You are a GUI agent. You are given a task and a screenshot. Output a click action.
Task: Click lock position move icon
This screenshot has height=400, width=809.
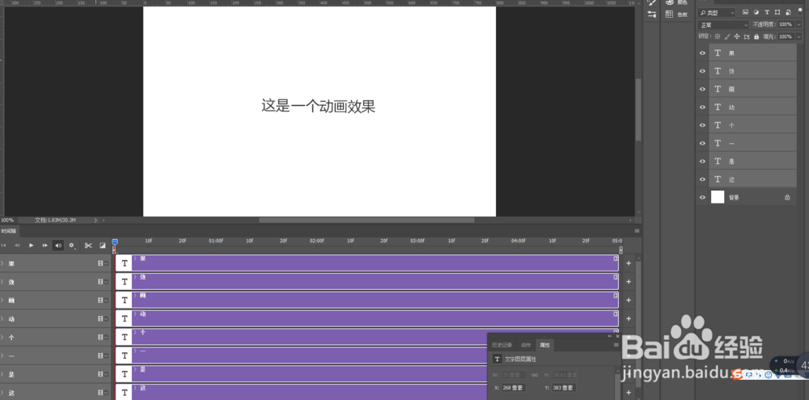737,36
